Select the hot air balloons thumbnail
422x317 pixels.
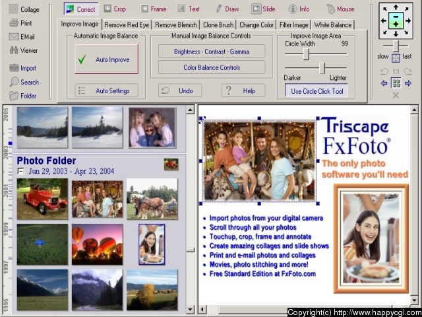98,244
